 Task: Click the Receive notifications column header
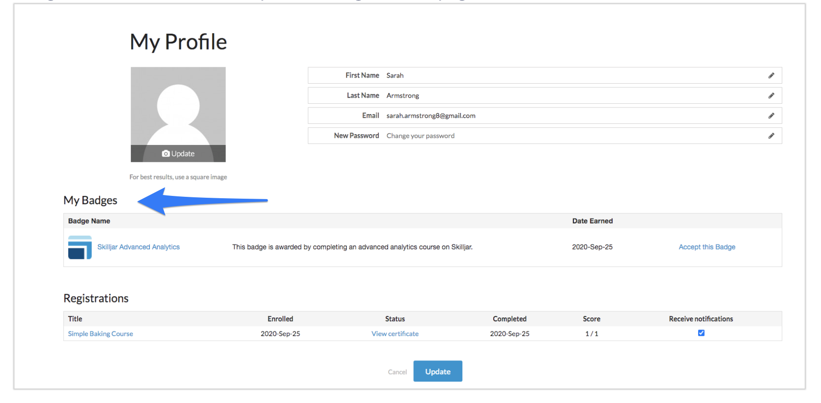tap(701, 319)
